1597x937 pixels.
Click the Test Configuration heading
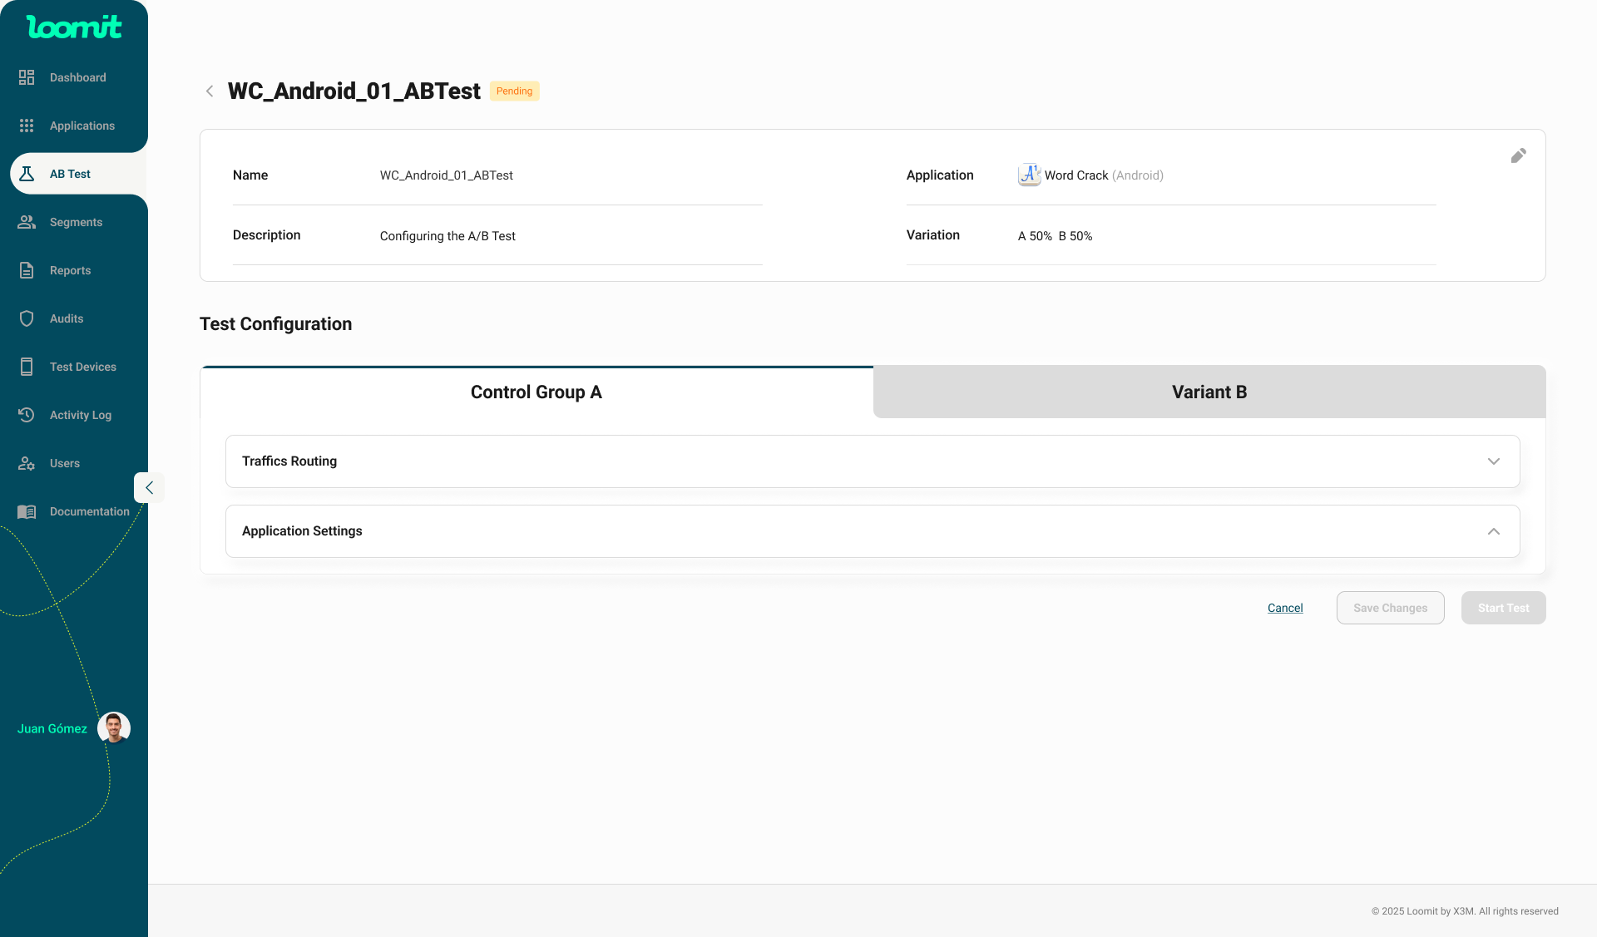click(275, 324)
